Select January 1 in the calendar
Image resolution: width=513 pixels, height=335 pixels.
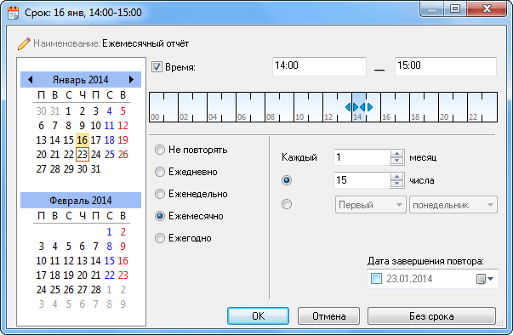[x=68, y=111]
